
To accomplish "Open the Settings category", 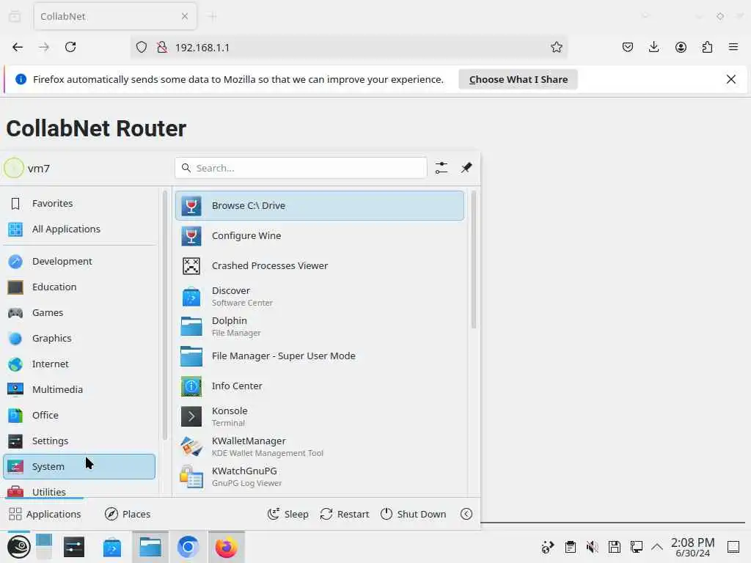I will (79, 441).
